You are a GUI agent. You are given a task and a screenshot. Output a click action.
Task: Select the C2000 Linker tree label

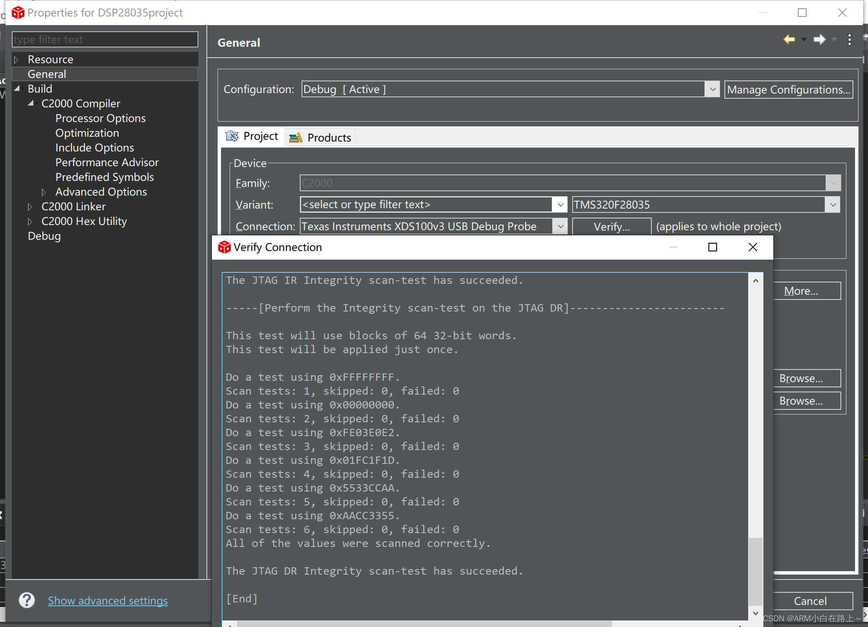[74, 206]
